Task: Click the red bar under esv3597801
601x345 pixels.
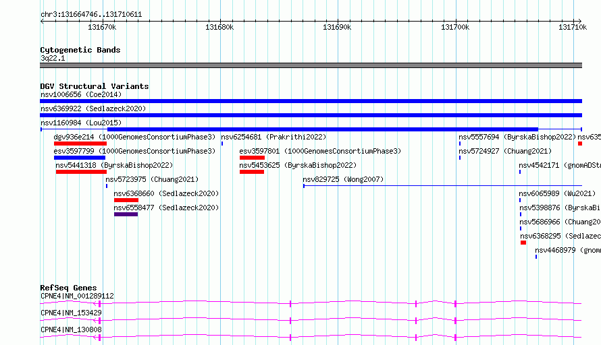Action: coord(252,158)
